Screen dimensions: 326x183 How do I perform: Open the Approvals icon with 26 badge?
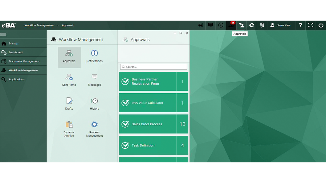[231, 25]
